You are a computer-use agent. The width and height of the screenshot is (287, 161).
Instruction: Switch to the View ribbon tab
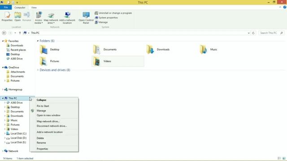coord(34,8)
